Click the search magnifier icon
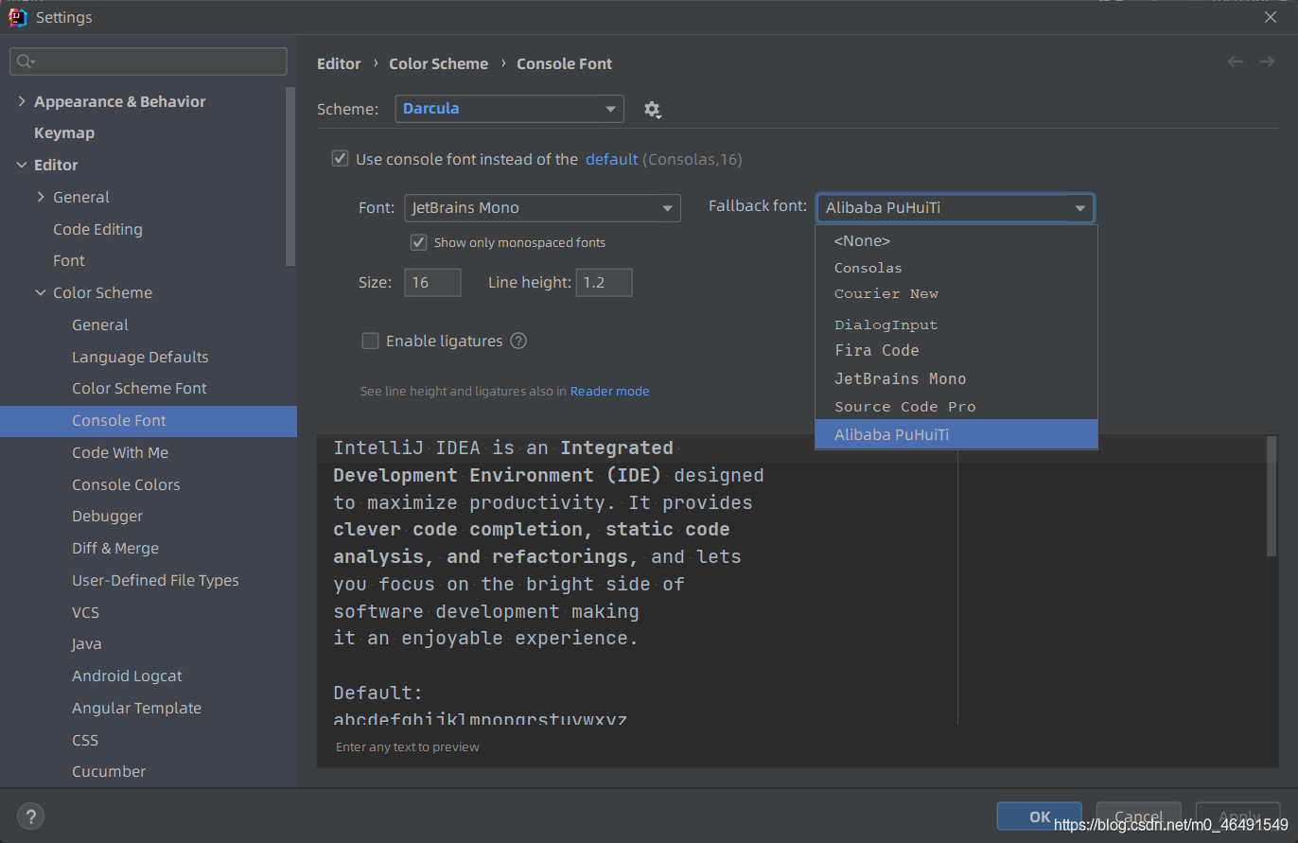1298x843 pixels. [x=26, y=61]
